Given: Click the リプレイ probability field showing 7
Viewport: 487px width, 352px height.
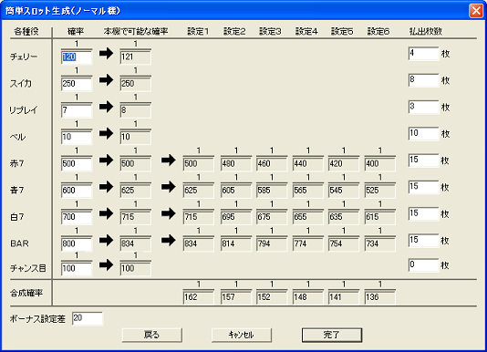Looking at the screenshot, I should coord(77,110).
